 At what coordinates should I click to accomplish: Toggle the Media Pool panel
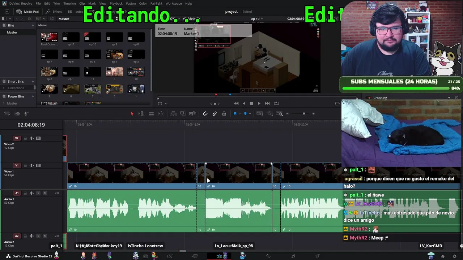28,12
